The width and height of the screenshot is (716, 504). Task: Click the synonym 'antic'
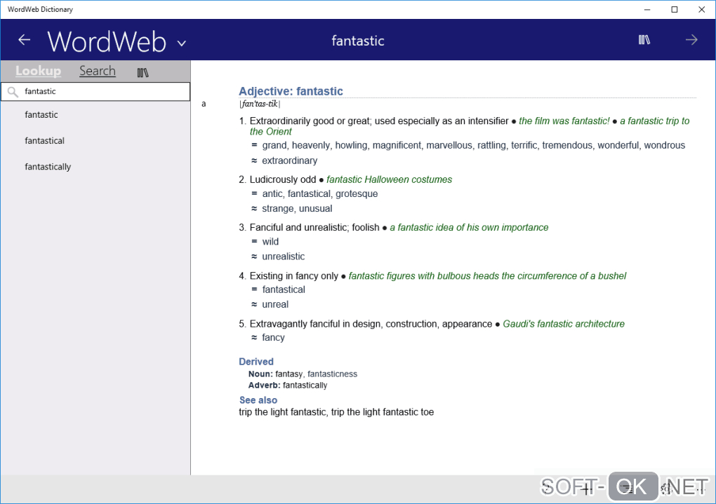[272, 194]
